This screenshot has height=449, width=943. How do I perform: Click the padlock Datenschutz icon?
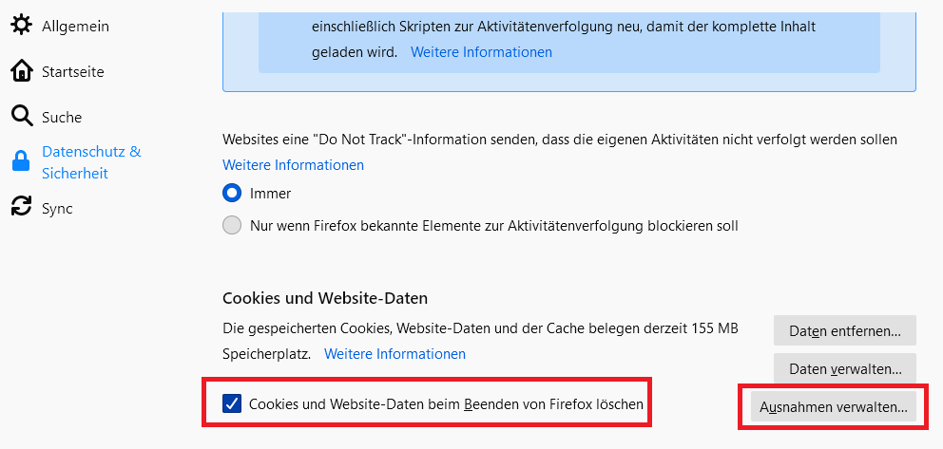[21, 162]
